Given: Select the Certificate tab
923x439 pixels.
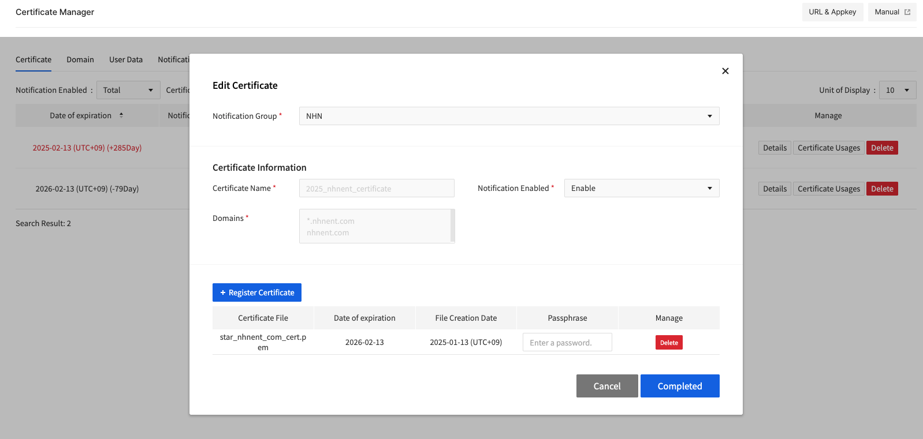Looking at the screenshot, I should click(34, 60).
